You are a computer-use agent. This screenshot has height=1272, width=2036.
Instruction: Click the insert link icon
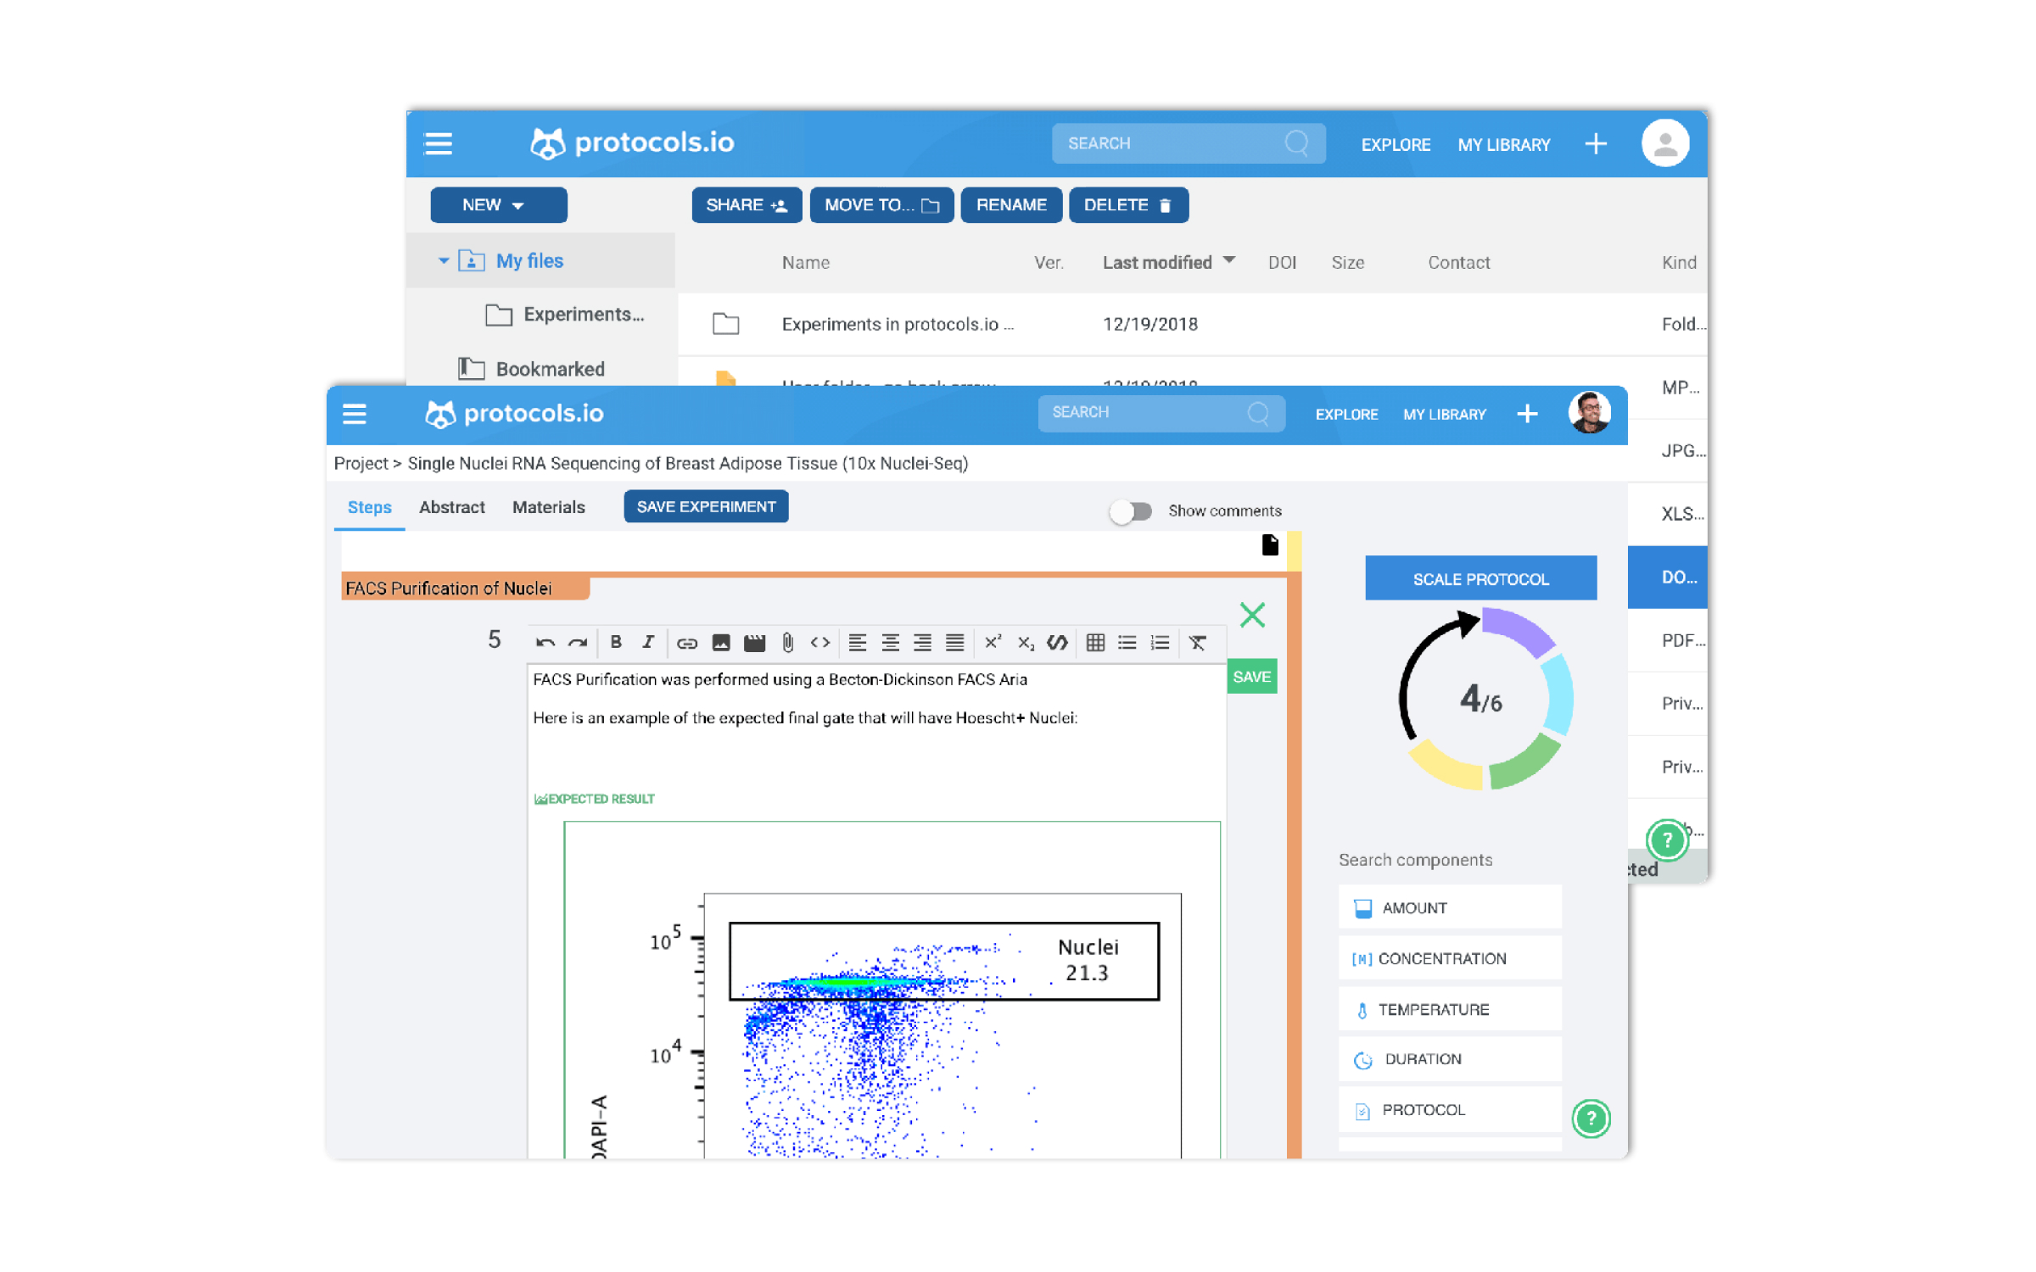tap(687, 643)
